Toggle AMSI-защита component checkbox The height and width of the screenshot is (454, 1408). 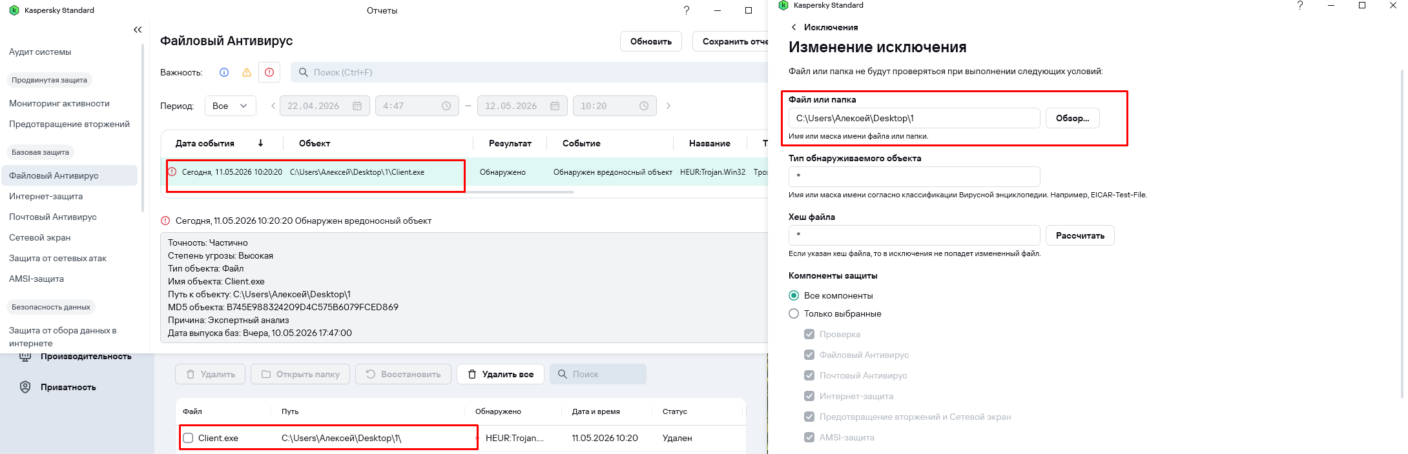809,437
